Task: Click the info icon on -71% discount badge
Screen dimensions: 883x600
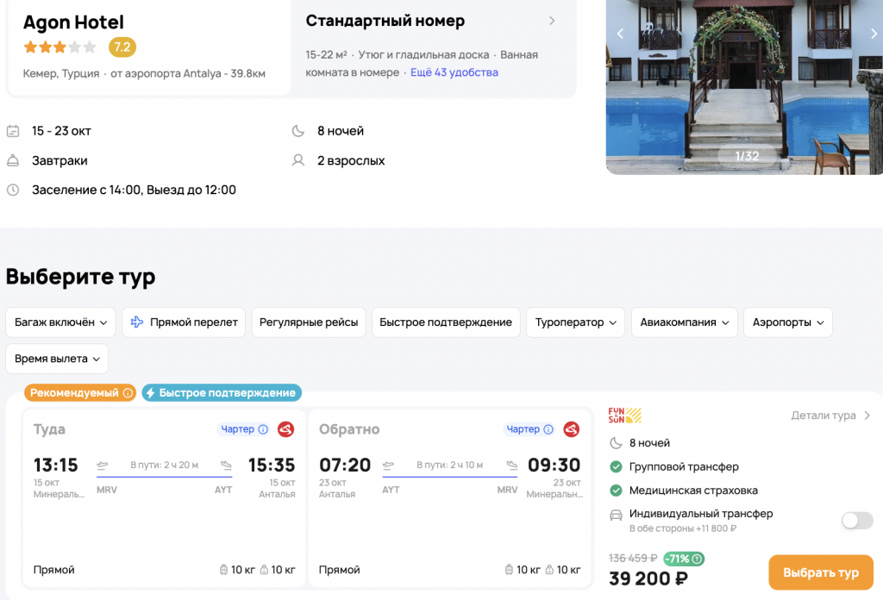Action: tap(697, 559)
